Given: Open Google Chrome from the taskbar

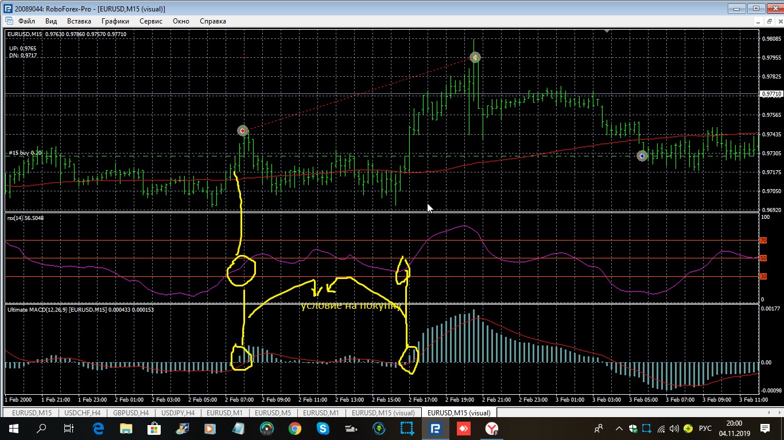Looking at the screenshot, I should click(x=294, y=428).
